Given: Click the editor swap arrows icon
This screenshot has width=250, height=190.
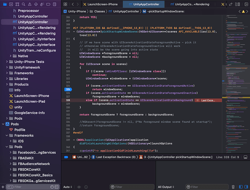Looking at the screenshot, I should (231, 4).
